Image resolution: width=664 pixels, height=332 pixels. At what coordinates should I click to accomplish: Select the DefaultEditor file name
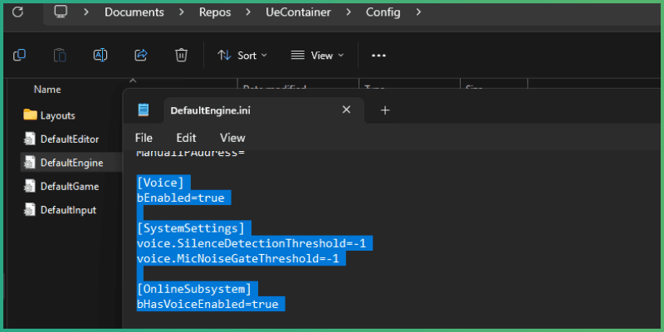70,139
